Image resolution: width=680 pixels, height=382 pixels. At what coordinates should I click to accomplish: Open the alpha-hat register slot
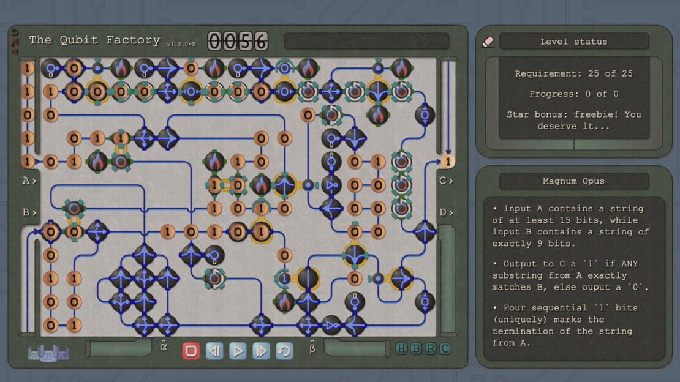(119, 347)
